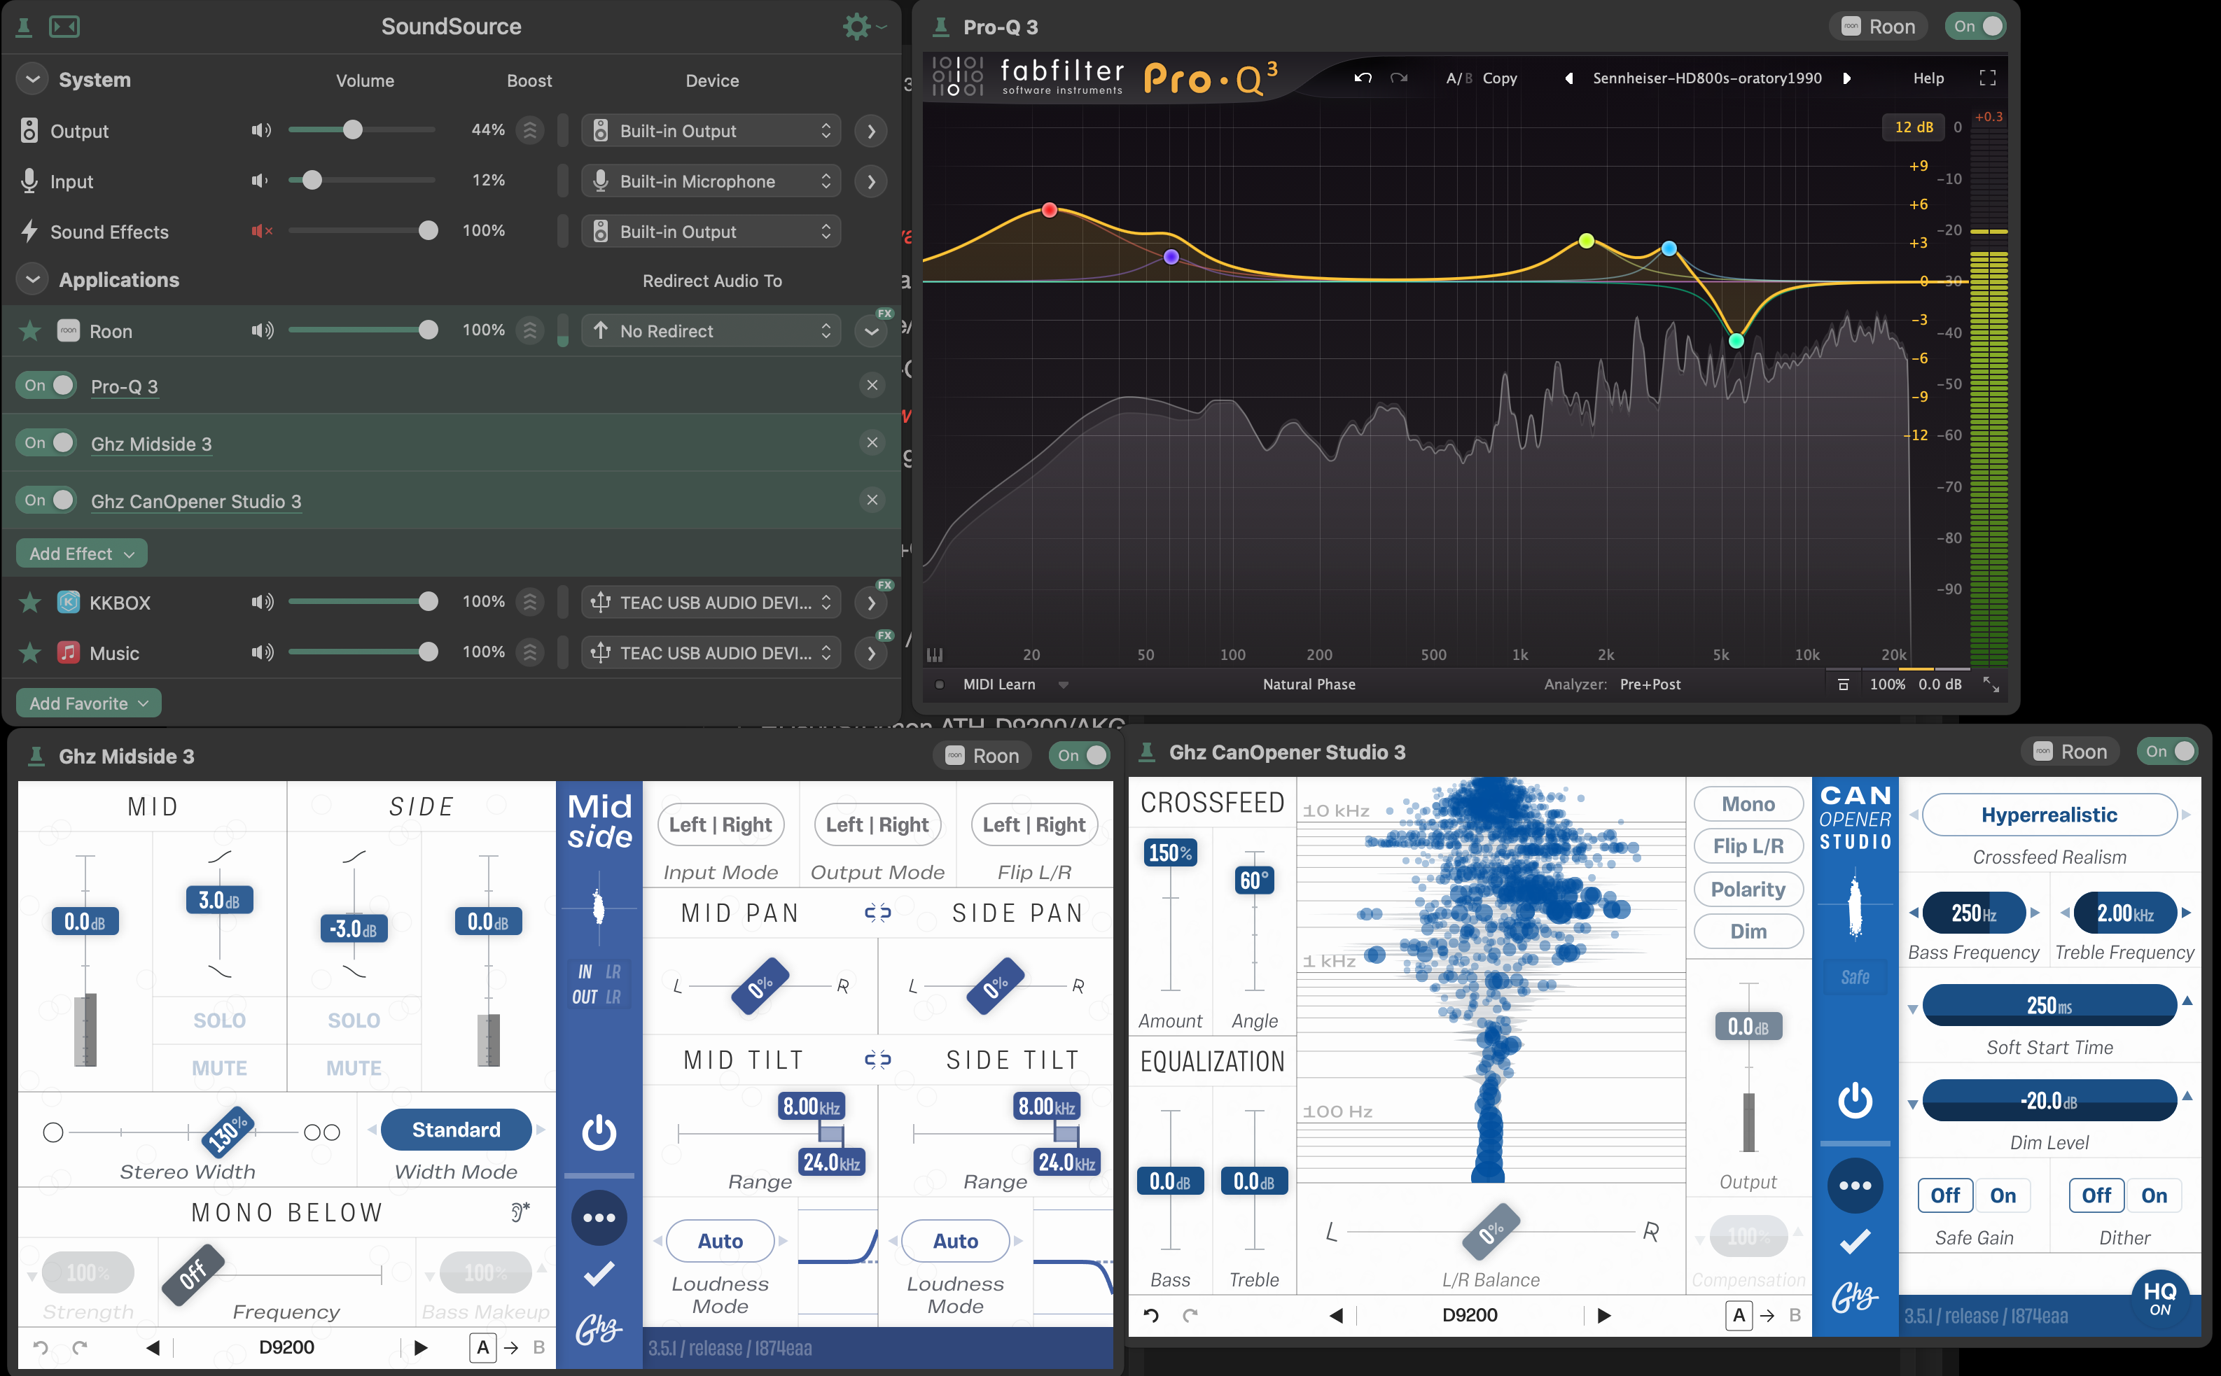Enter Pro-Q 3 full screen mode
Image resolution: width=2221 pixels, height=1376 pixels.
click(1988, 78)
